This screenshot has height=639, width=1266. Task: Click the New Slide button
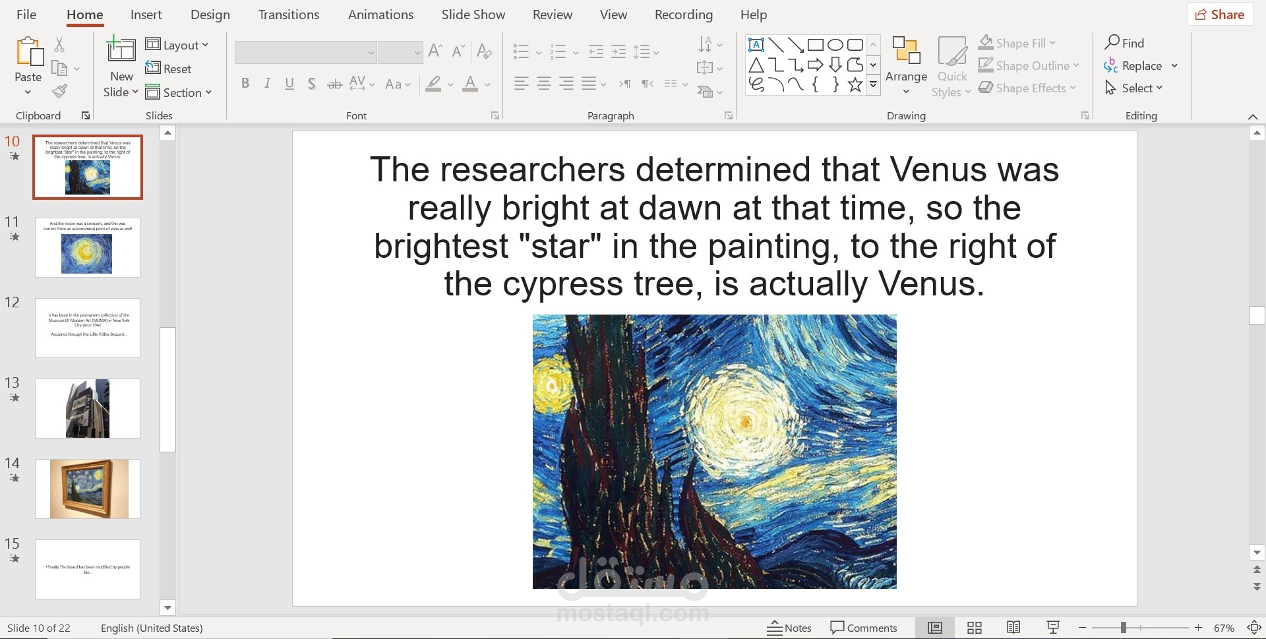(x=121, y=68)
